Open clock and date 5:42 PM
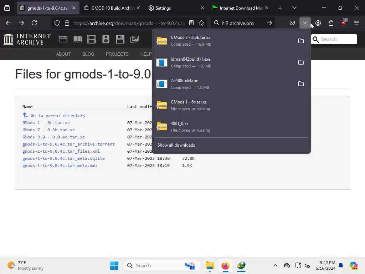The image size is (365, 274). (x=325, y=265)
